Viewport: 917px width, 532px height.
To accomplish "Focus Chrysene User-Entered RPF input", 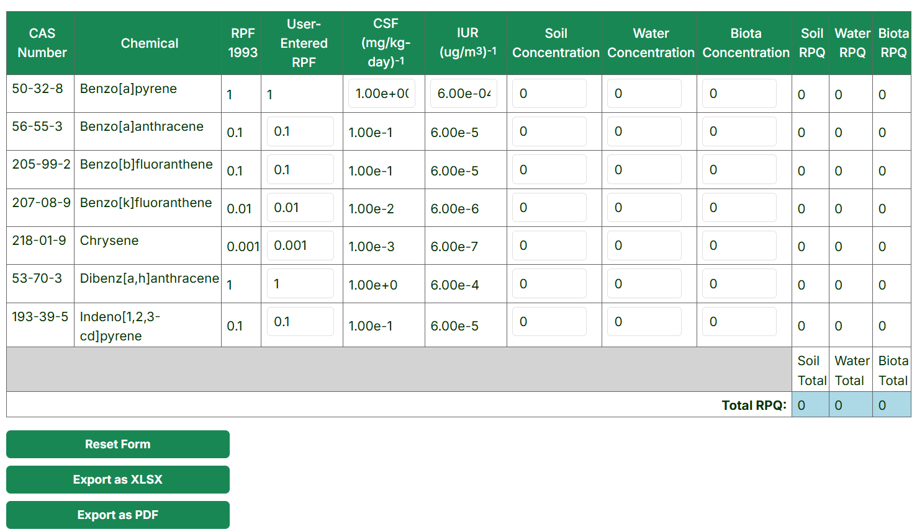I will (300, 246).
